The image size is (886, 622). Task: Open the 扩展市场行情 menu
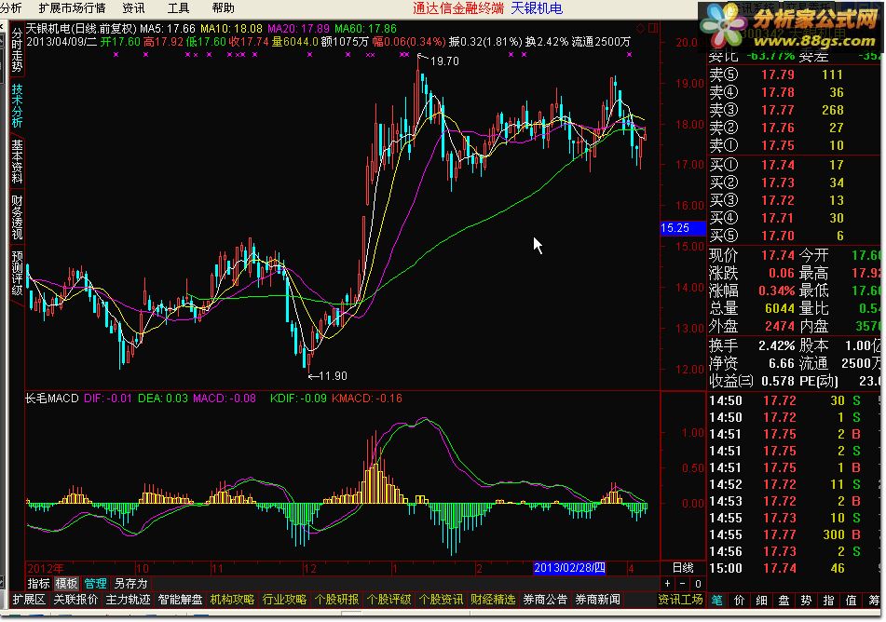click(x=73, y=7)
